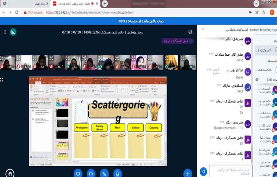This screenshot has width=277, height=177.
Task: Click the pink-background webcam video
Action: [x=139, y=63]
